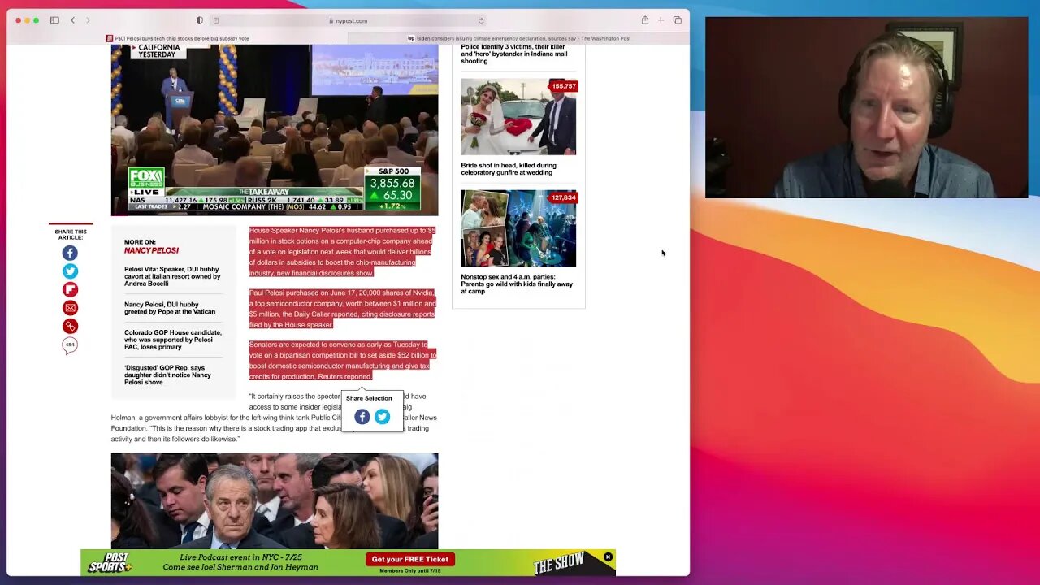Viewport: 1040px width, 585px height.
Task: Click the party collage thumbnail
Action: [518, 228]
